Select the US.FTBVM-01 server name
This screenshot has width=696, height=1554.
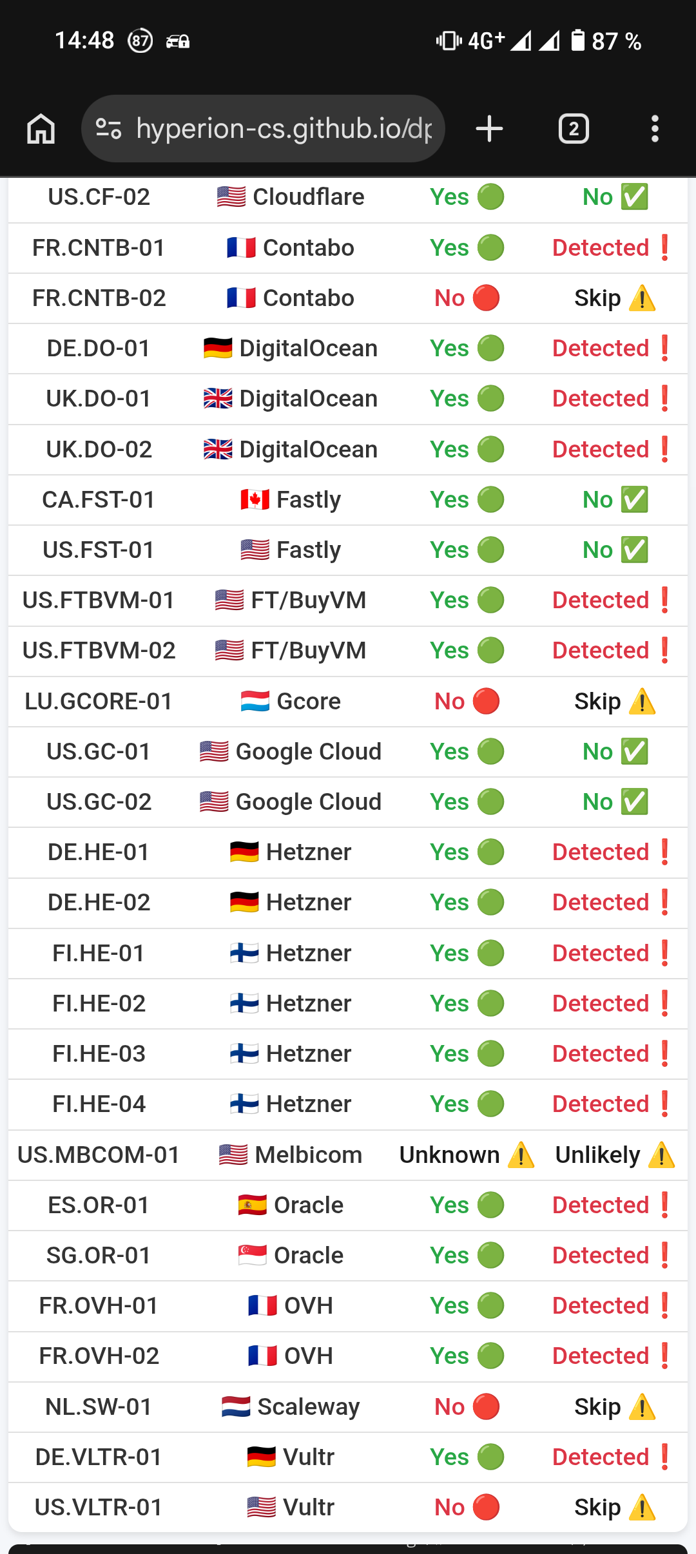99,600
